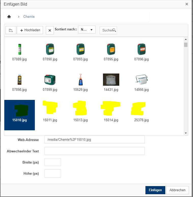This screenshot has height=197, width=193.
Task: Click the Abwechselnder Text input field
Action: click(95, 151)
